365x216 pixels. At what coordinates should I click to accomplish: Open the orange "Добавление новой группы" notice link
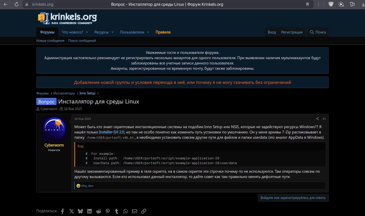click(182, 82)
